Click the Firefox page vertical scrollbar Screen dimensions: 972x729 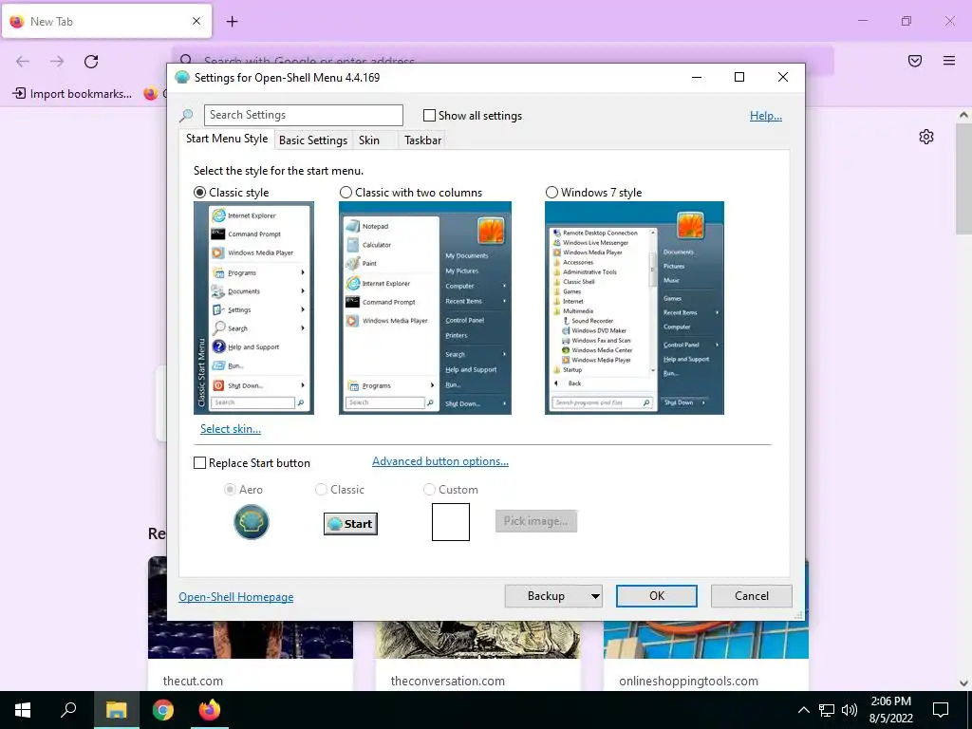click(963, 179)
